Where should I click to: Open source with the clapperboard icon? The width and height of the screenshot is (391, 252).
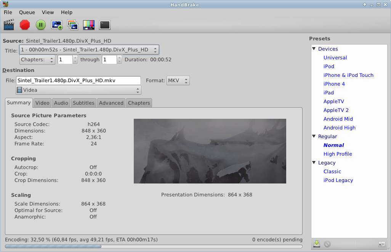9,25
